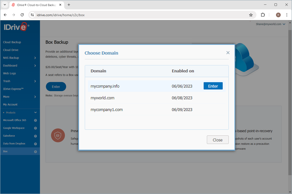
Task: View site information icon in address bar
Action: pos(32,15)
